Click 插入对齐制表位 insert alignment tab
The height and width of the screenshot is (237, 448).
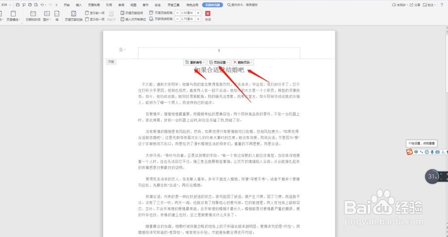pyautogui.click(x=133, y=19)
